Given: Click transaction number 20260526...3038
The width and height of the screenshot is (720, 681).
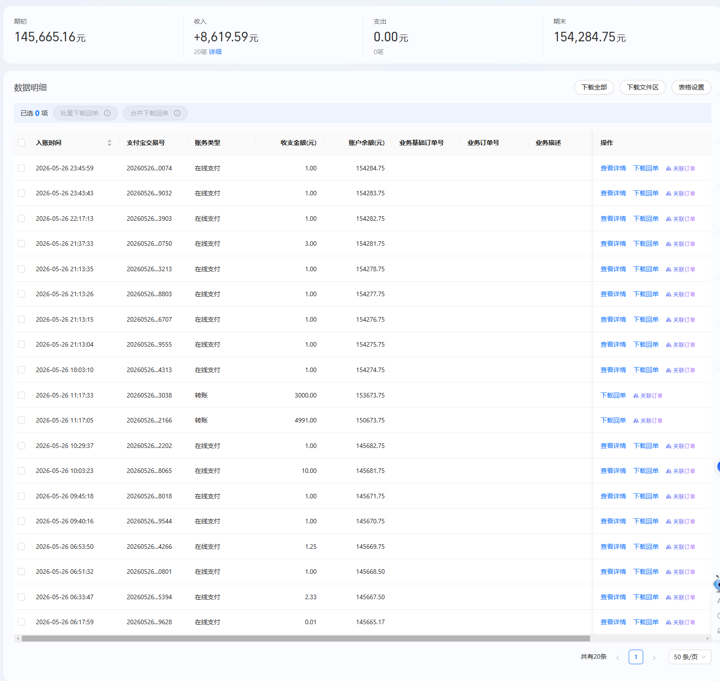Looking at the screenshot, I should [149, 395].
